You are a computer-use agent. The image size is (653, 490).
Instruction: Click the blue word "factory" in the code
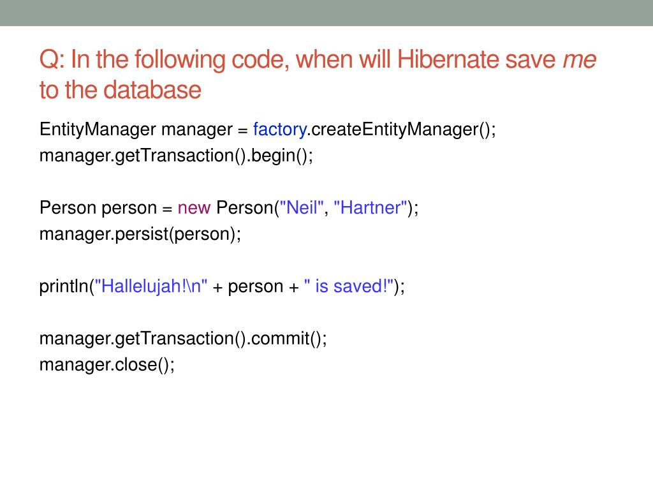point(280,130)
